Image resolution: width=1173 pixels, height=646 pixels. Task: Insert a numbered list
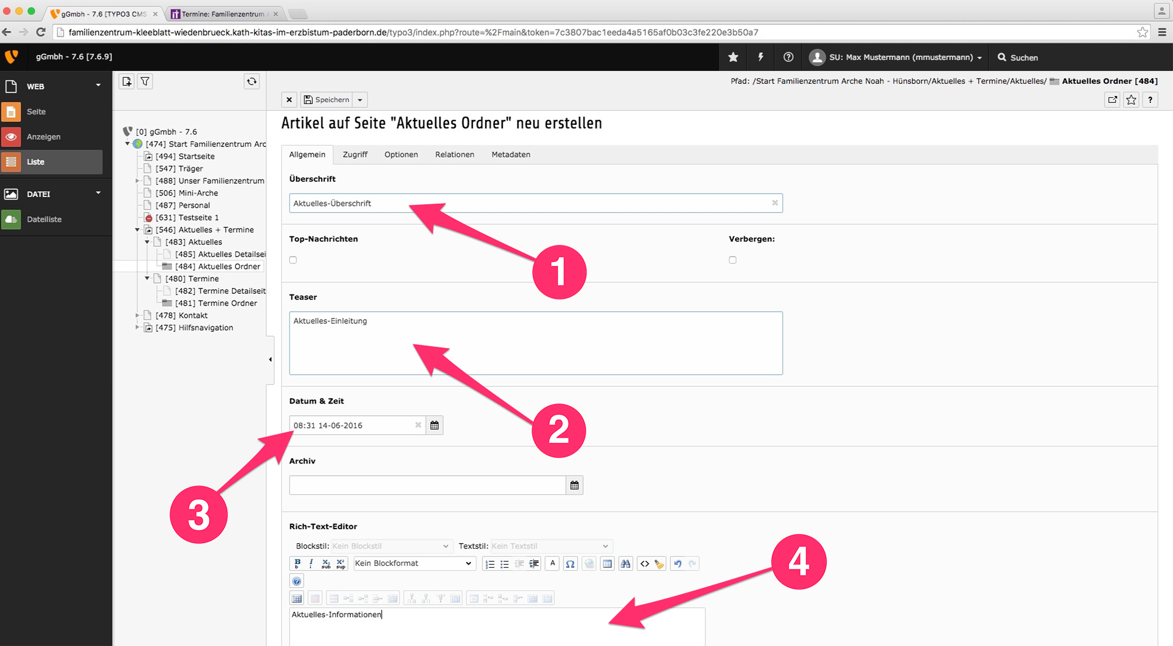[x=489, y=564]
